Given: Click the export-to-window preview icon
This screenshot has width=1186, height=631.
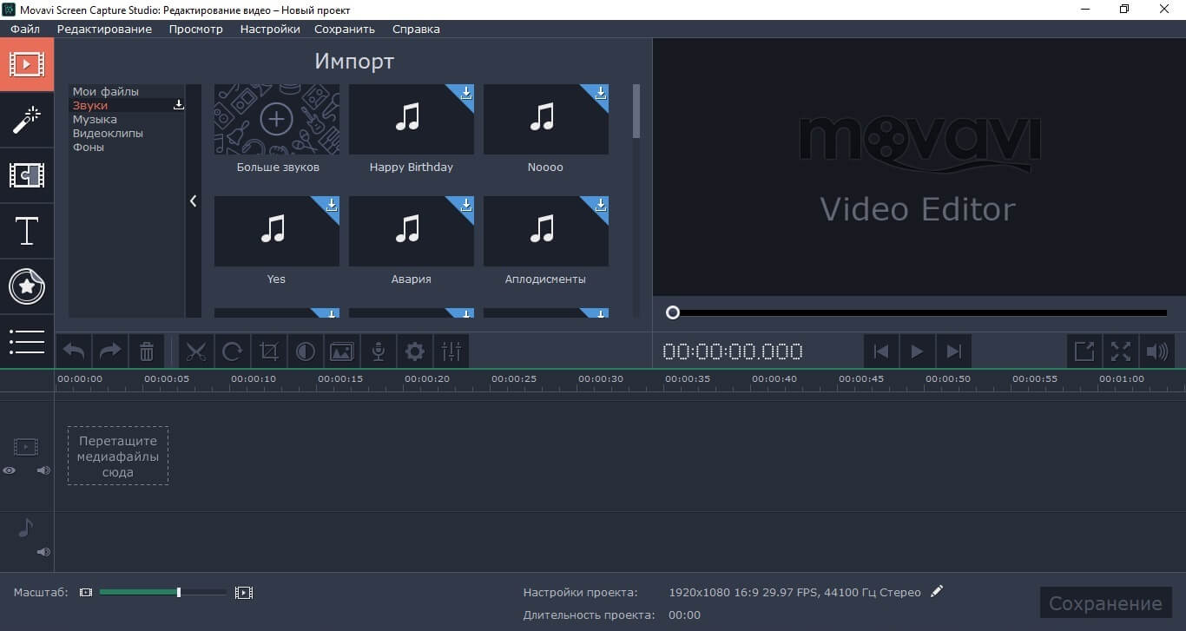Looking at the screenshot, I should (x=1084, y=352).
